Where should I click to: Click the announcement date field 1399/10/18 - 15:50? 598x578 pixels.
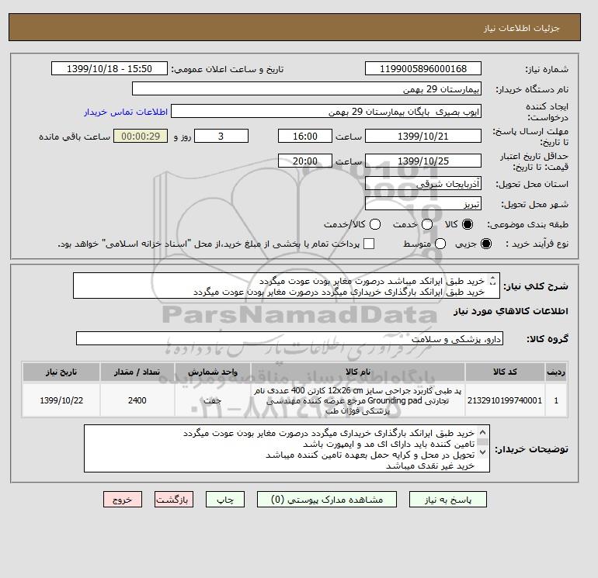(110, 69)
